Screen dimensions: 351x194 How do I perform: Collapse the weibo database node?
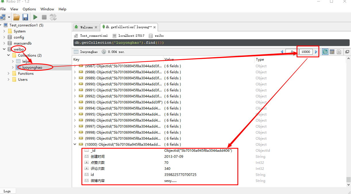[x=4, y=49]
